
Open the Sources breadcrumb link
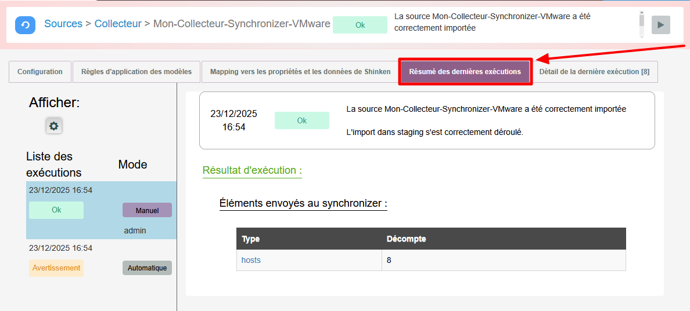63,24
